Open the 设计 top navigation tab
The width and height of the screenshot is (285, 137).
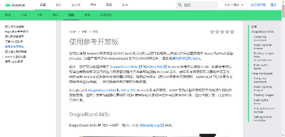point(59,5)
